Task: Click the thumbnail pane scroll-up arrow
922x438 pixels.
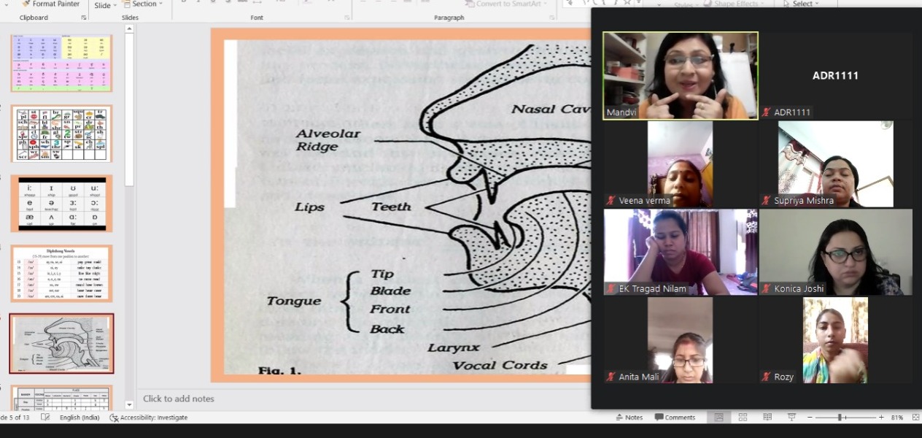Action: [x=129, y=29]
